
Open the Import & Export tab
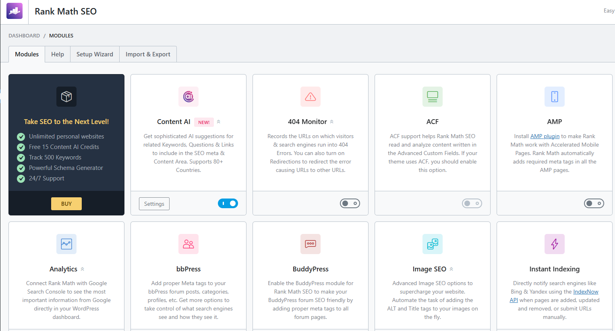[148, 54]
